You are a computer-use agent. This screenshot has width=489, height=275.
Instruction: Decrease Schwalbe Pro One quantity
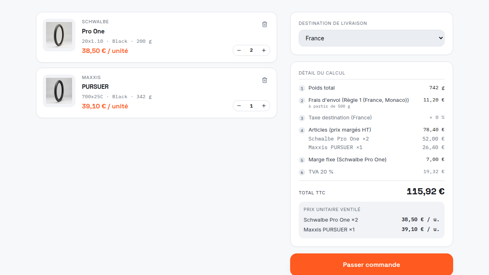[239, 51]
